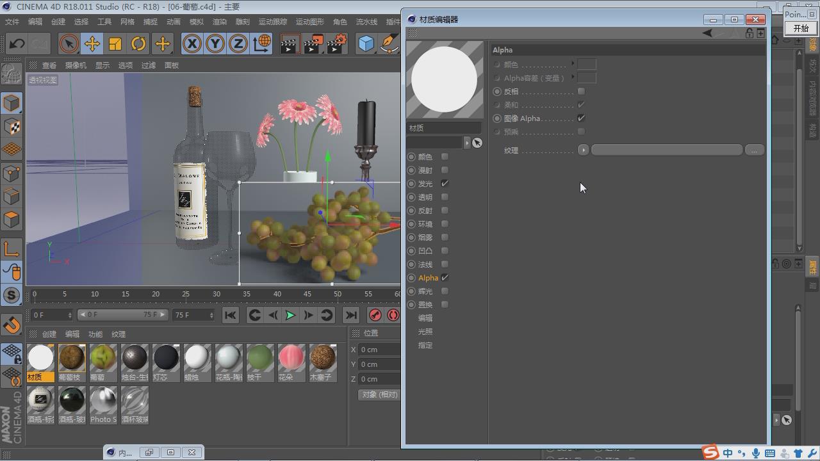Jump to end of animation
The width and height of the screenshot is (820, 461).
350,314
